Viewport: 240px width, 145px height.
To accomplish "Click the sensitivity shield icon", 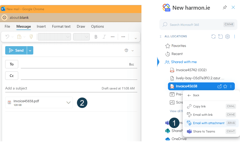I will 126,50.
